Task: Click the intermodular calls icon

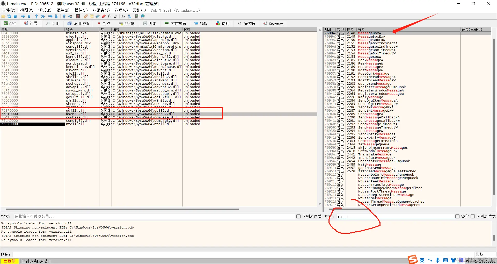Action: 129,16
